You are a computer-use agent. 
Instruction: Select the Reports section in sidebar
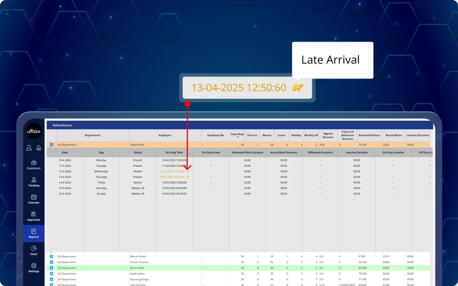tap(34, 233)
